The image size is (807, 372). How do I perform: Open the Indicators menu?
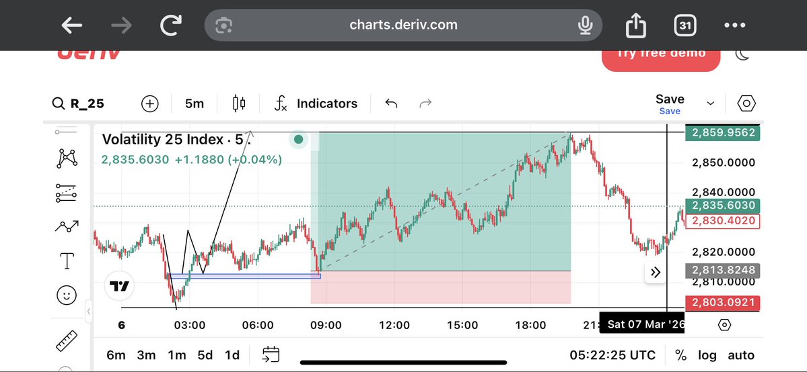point(316,104)
